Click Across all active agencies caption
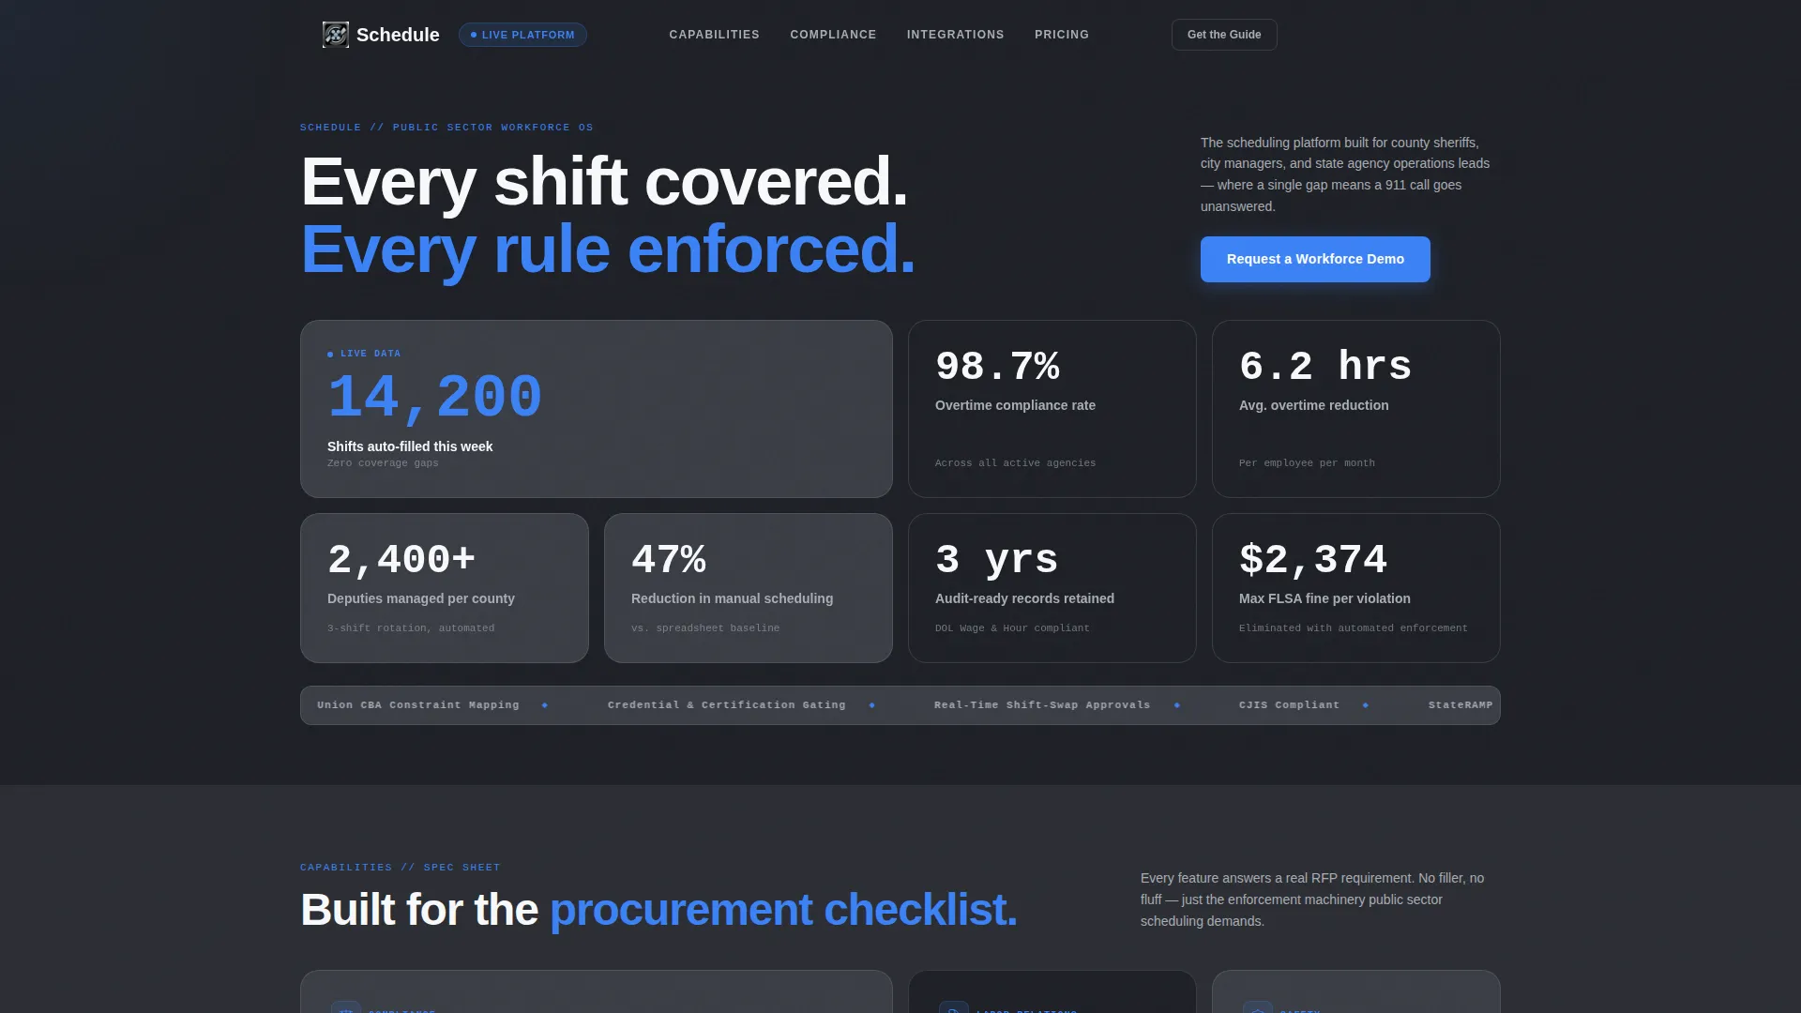1801x1013 pixels. [1015, 463]
